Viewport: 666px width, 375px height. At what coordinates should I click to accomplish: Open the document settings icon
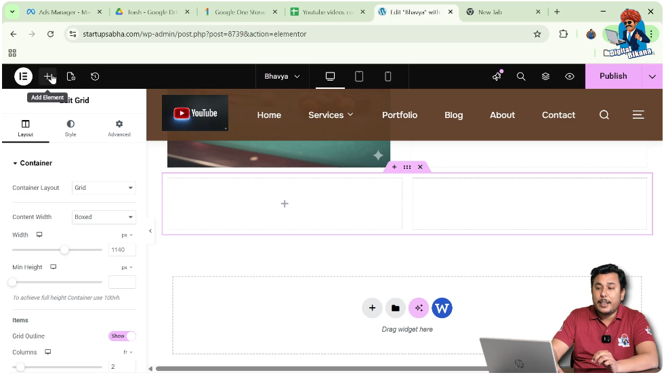coord(71,77)
